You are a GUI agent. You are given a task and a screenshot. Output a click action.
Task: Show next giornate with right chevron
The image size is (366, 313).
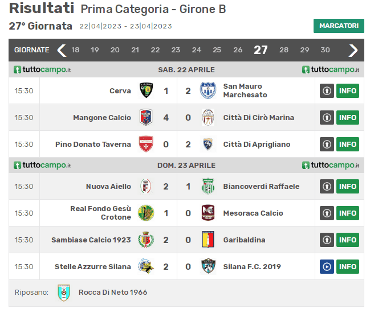pos(353,50)
